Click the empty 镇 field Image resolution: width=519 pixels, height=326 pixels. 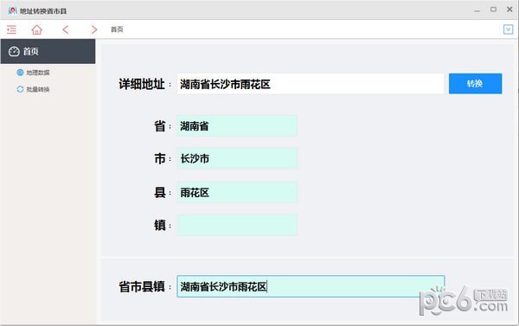click(237, 225)
